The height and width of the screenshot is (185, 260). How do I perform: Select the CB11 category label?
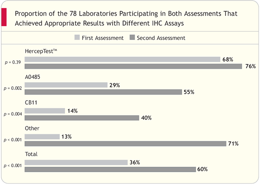tap(31, 102)
